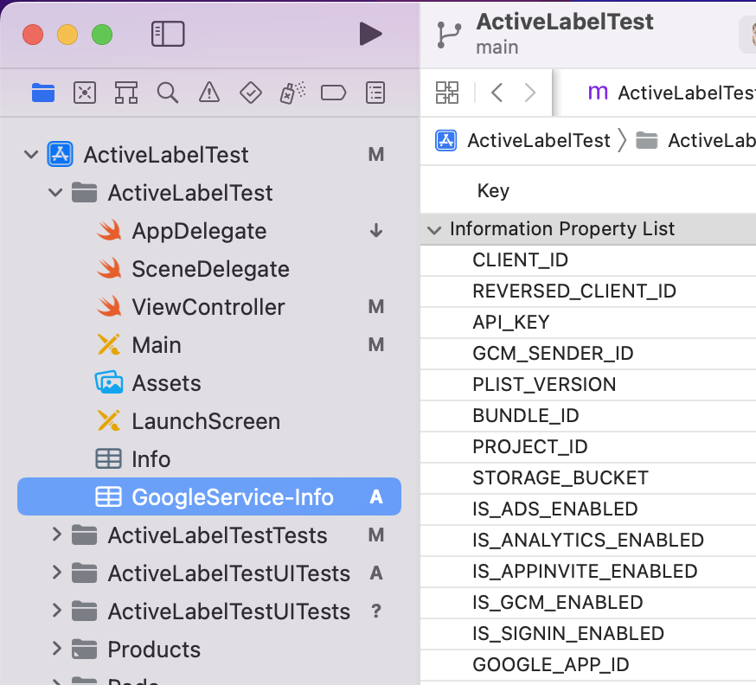Open the Symbol navigator tab

[125, 93]
